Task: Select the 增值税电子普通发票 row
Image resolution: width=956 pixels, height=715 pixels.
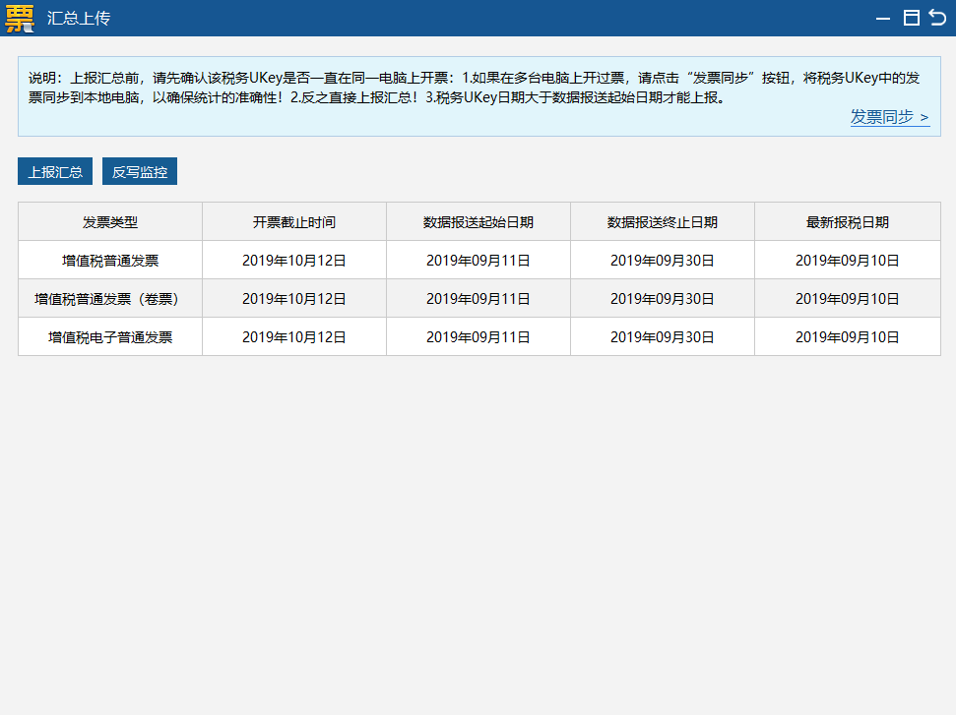Action: point(110,337)
